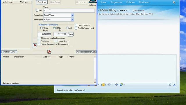The height and width of the screenshot is (105, 186).
Task: Open the Memory view button
Action: [x=9, y=52]
